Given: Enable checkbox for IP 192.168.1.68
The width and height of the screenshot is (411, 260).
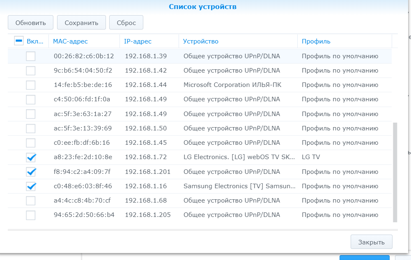Looking at the screenshot, I should click(31, 201).
